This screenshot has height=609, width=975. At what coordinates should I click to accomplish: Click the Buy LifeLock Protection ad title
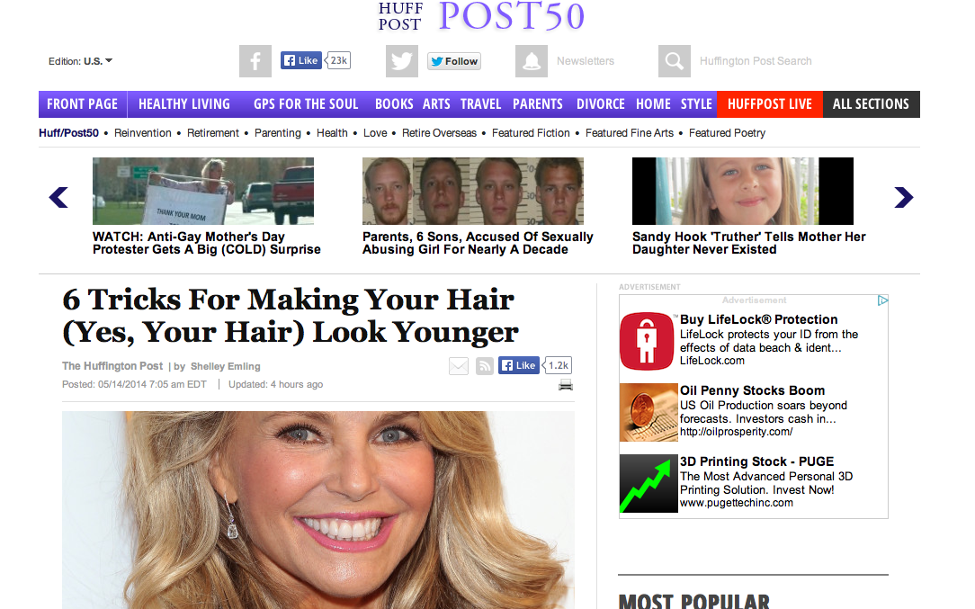[x=758, y=319]
